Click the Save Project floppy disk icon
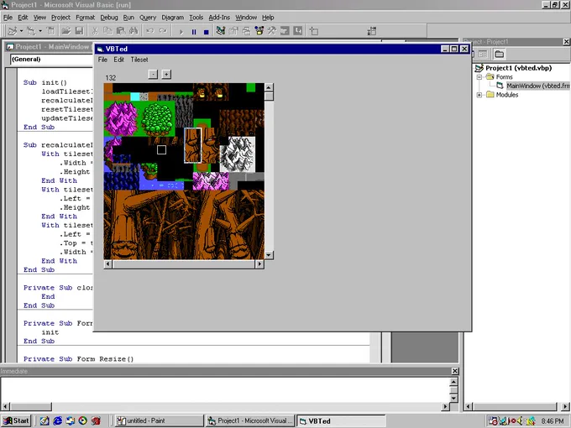571x428 pixels. [x=79, y=31]
